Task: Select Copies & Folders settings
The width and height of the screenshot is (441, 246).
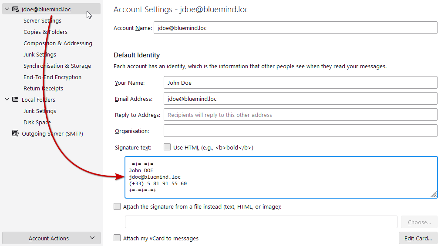Action: (45, 32)
